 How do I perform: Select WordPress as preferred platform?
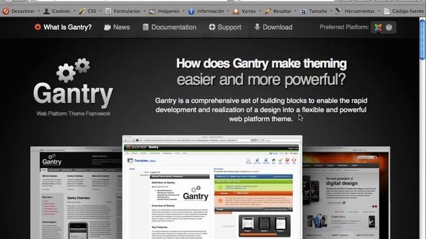tap(389, 27)
